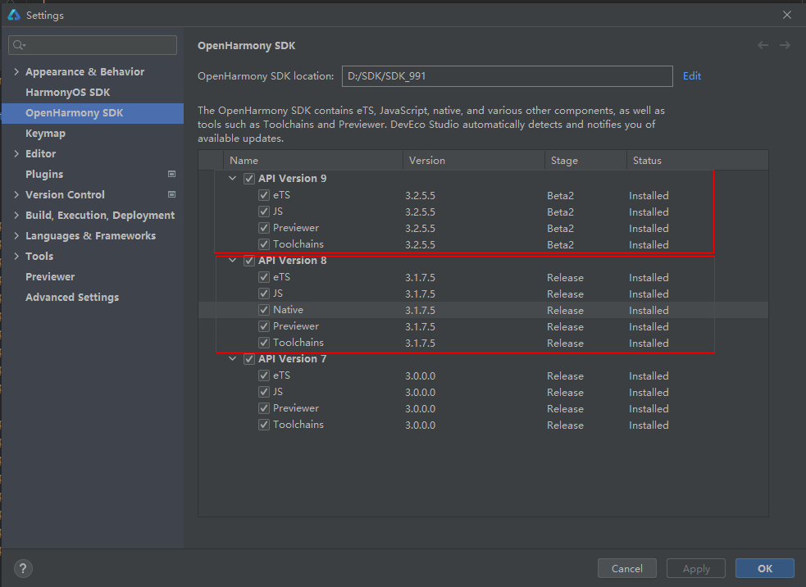The image size is (806, 587).
Task: Click the forward navigation arrow icon
Action: pos(785,46)
